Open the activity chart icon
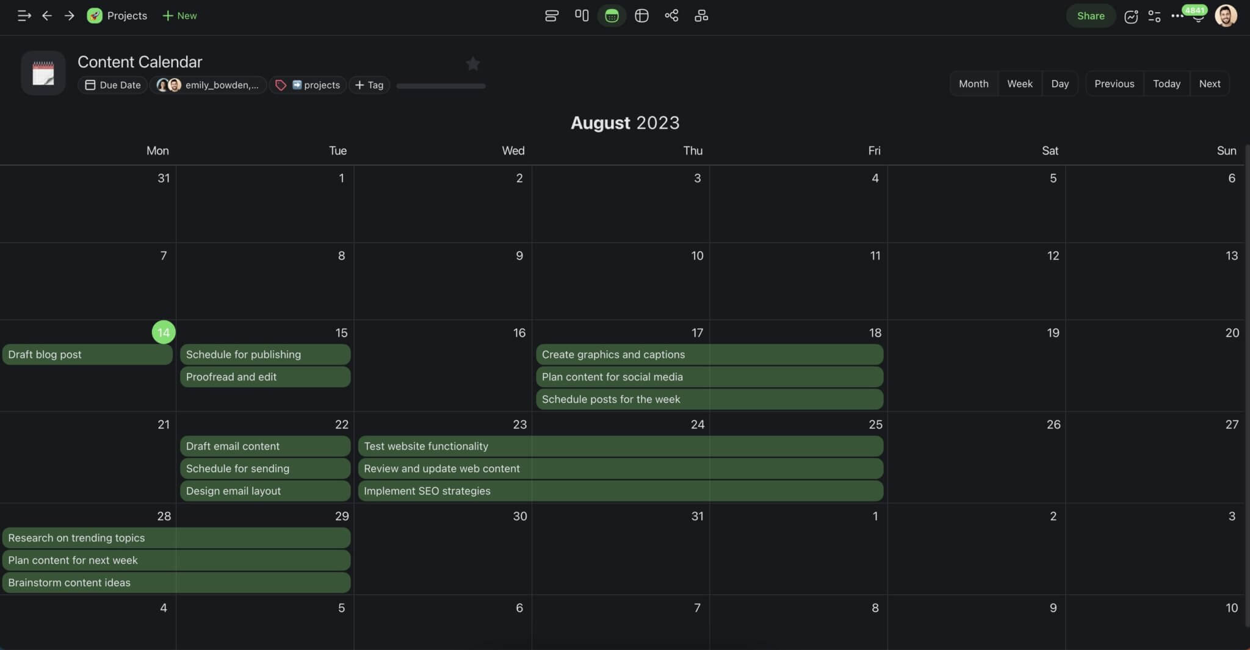The width and height of the screenshot is (1250, 650). click(x=1131, y=16)
